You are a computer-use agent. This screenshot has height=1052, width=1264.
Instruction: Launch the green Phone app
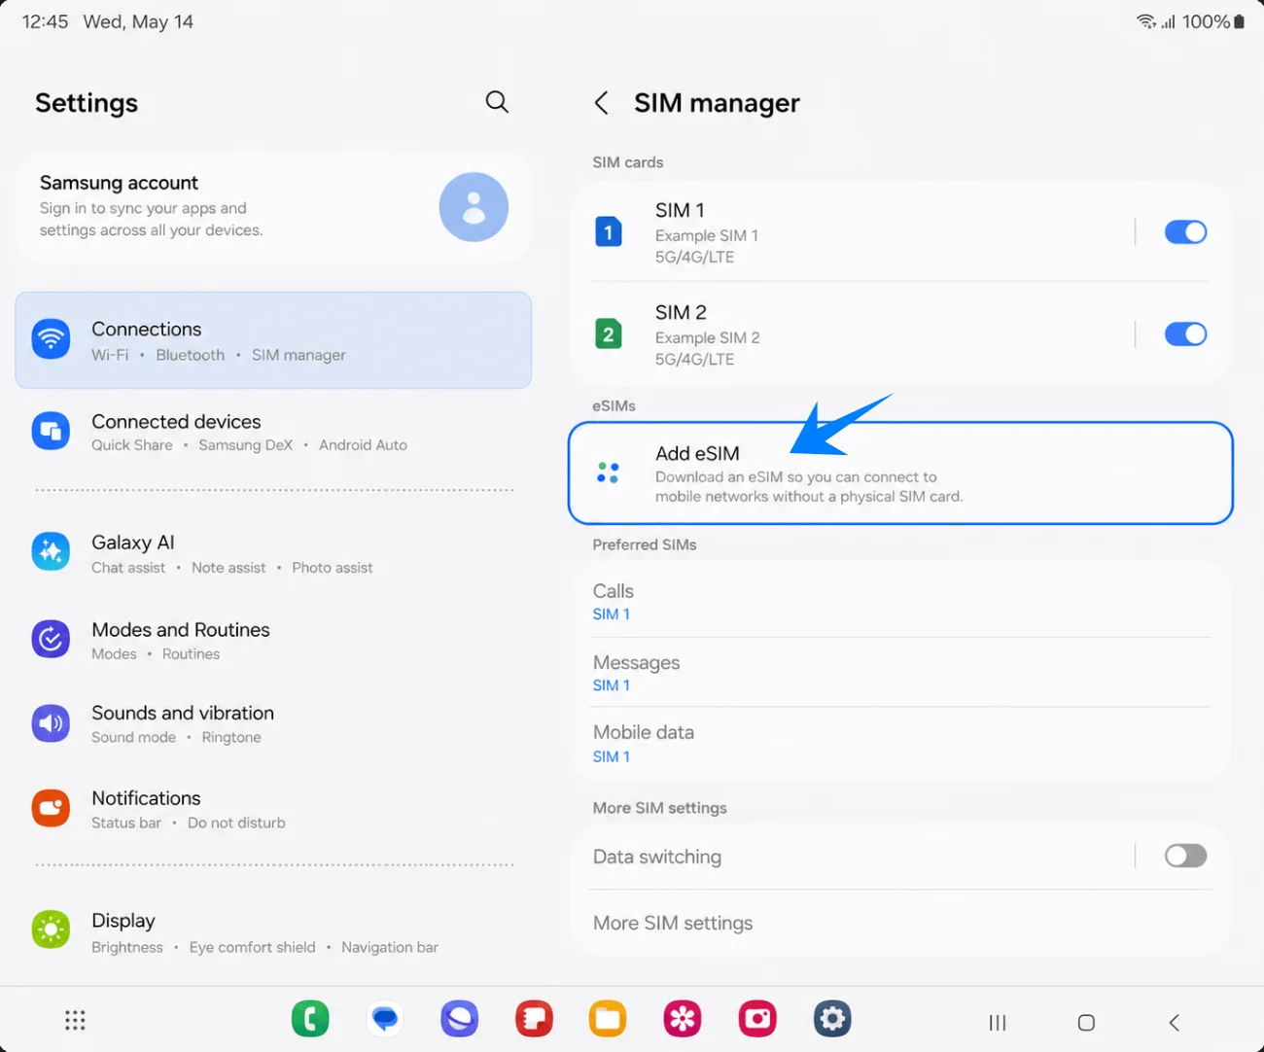[310, 1019]
